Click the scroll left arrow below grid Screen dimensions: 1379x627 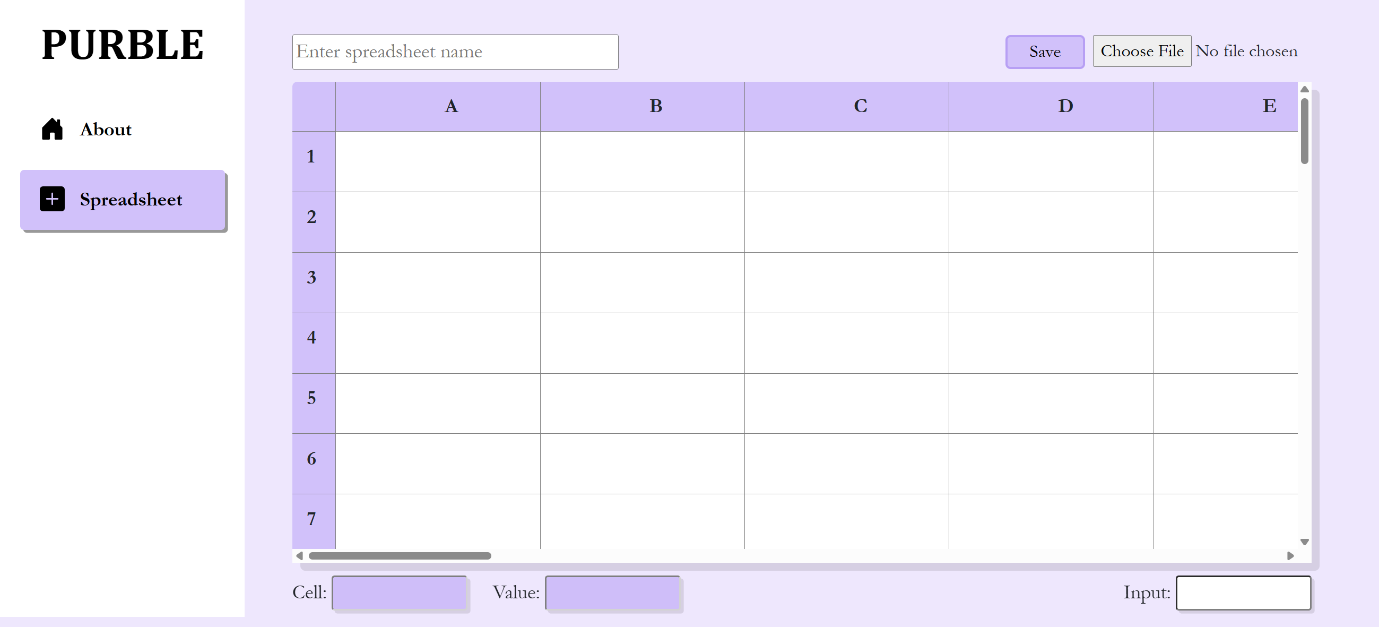pos(300,556)
